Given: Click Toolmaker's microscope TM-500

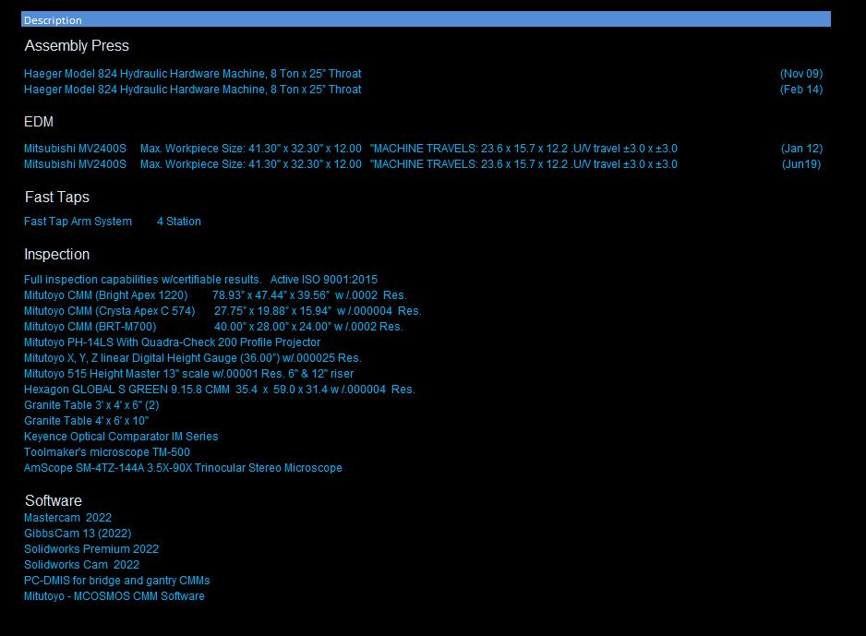Looking at the screenshot, I should [x=107, y=452].
